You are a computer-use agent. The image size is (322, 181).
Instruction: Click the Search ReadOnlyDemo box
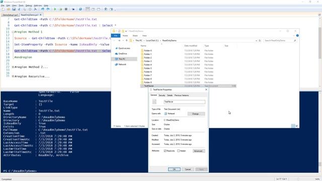[280, 41]
